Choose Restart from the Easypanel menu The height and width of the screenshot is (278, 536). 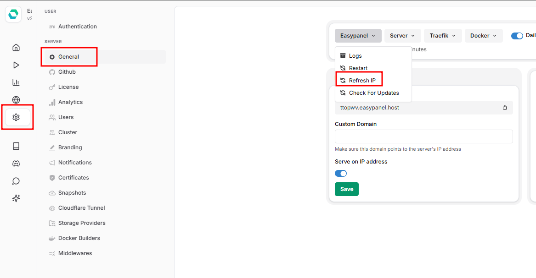tap(373, 68)
